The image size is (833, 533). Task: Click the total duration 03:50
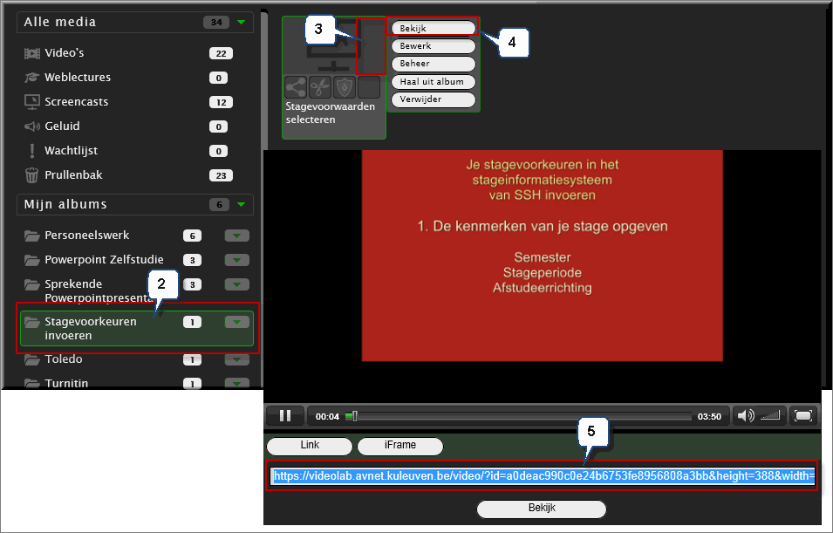(x=709, y=417)
